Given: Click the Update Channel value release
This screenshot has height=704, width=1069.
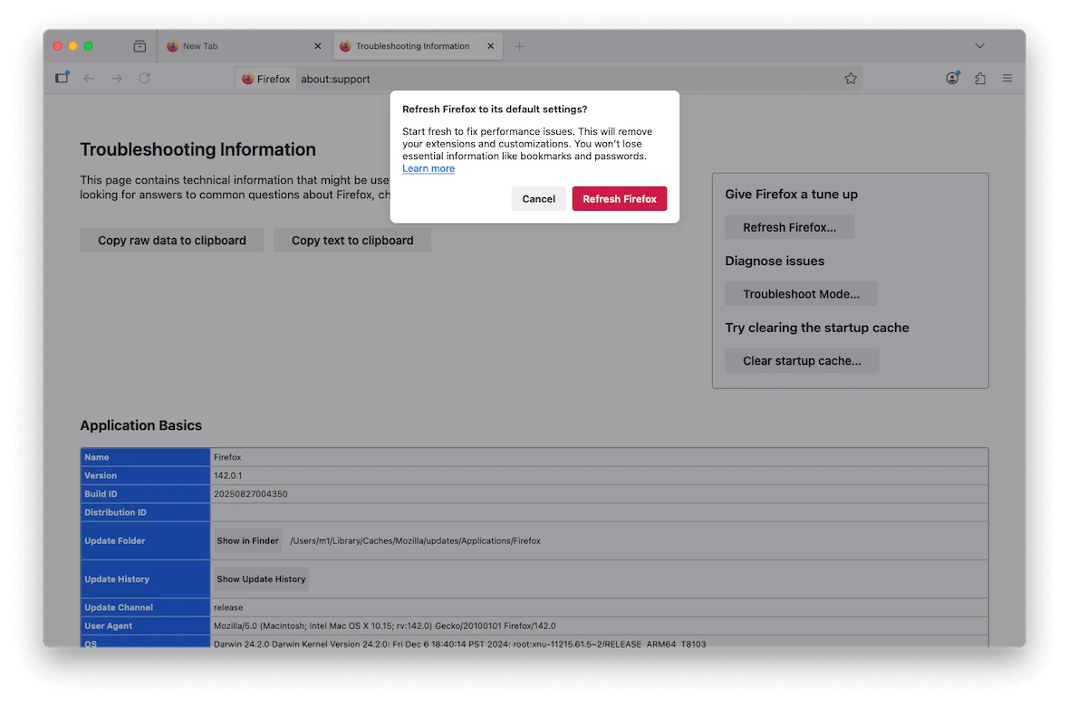Looking at the screenshot, I should coord(227,607).
